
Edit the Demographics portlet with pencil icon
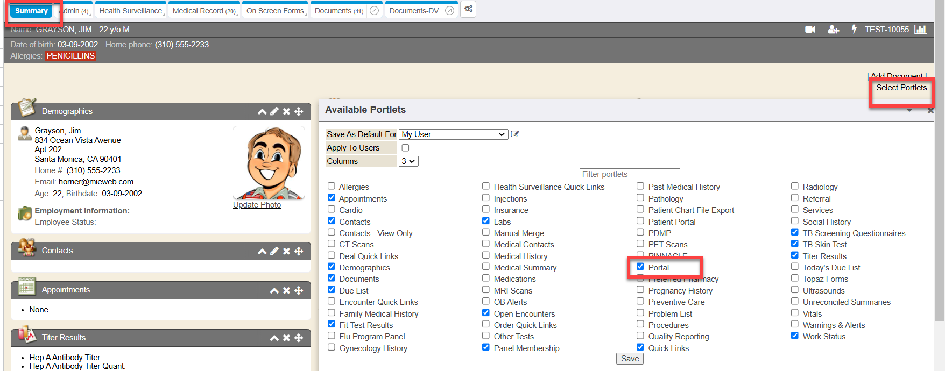[x=274, y=111]
